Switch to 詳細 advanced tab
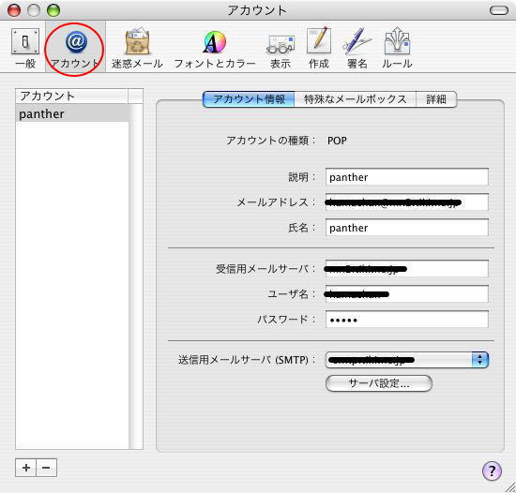This screenshot has height=493, width=516. pyautogui.click(x=436, y=99)
